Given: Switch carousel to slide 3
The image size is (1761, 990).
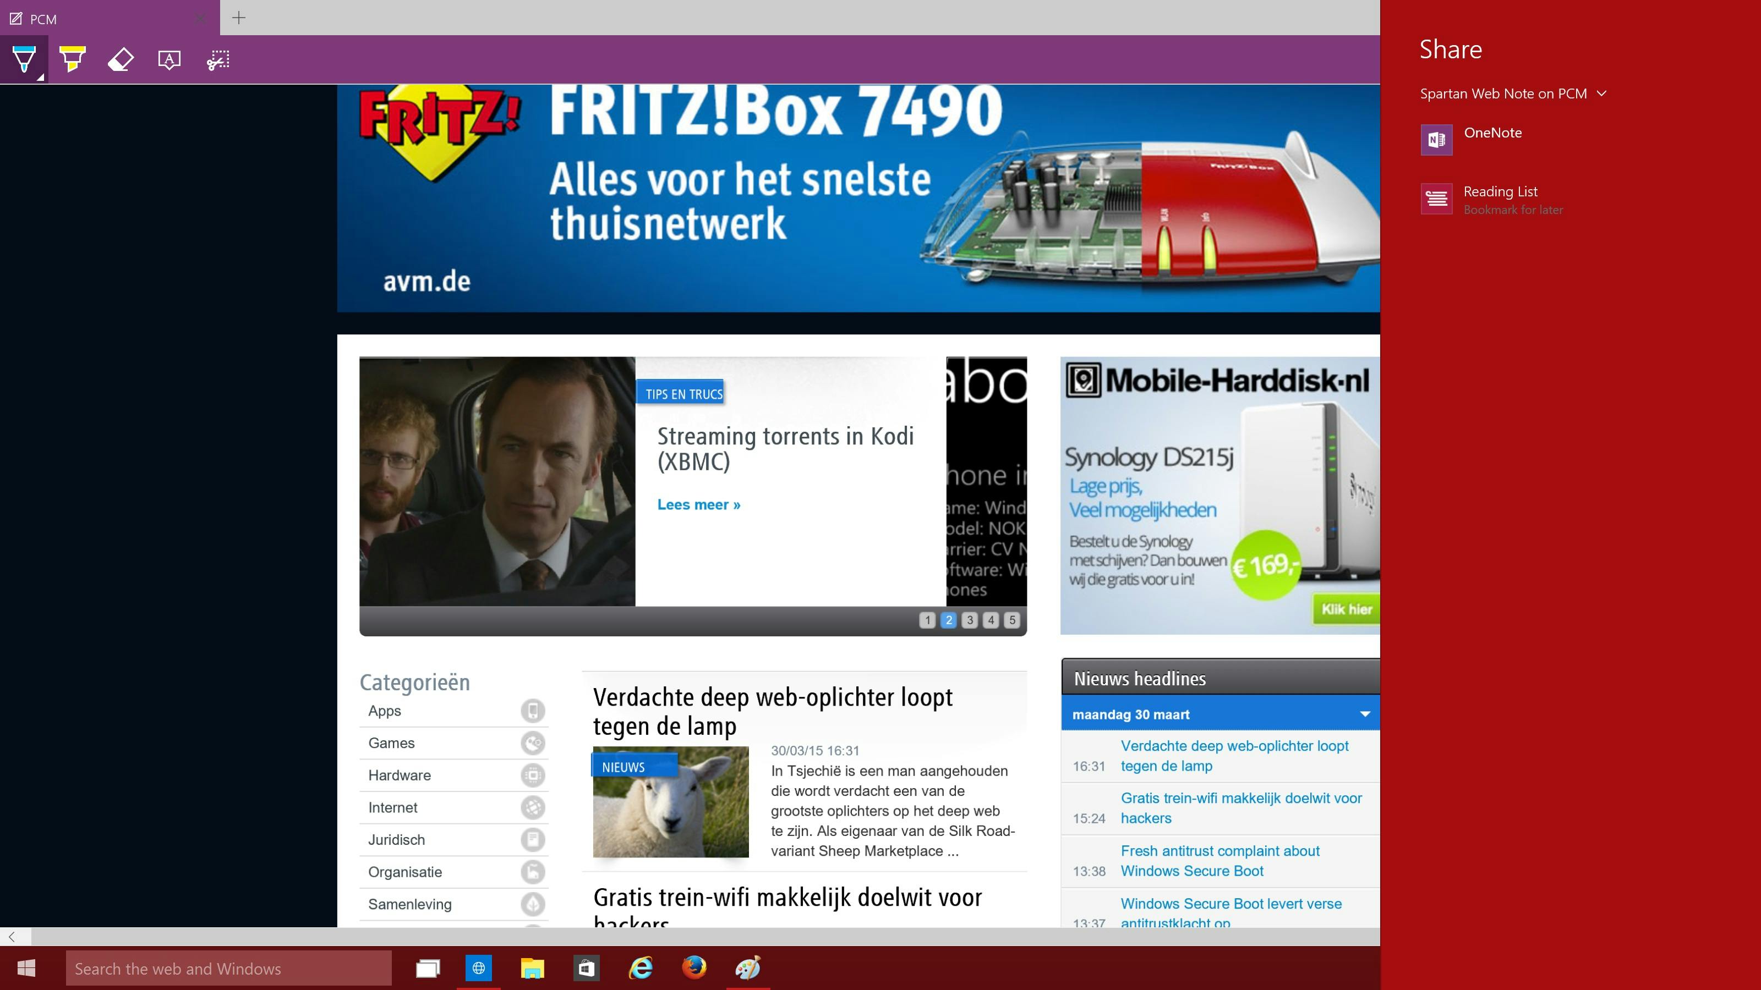Looking at the screenshot, I should tap(969, 620).
